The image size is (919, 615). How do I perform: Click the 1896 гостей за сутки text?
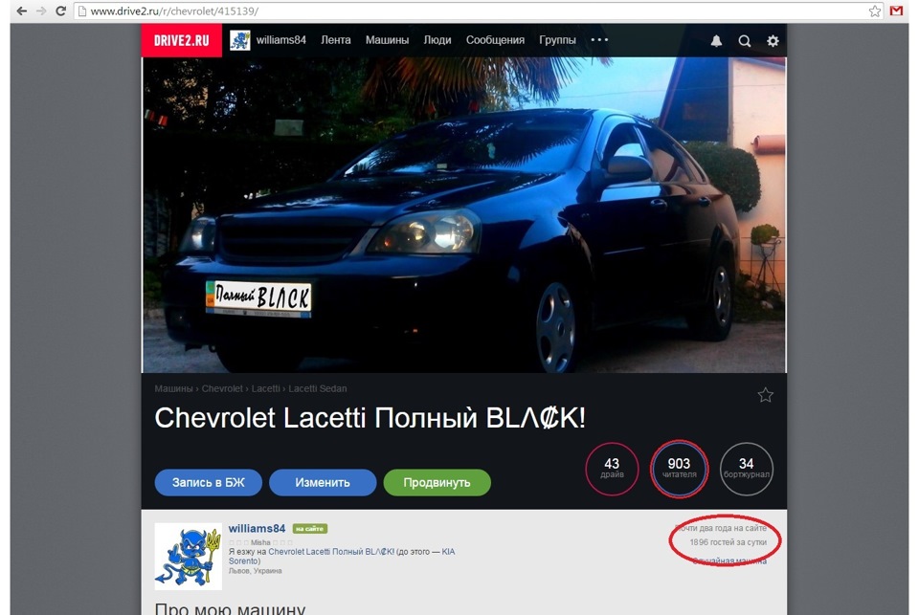[x=728, y=542]
